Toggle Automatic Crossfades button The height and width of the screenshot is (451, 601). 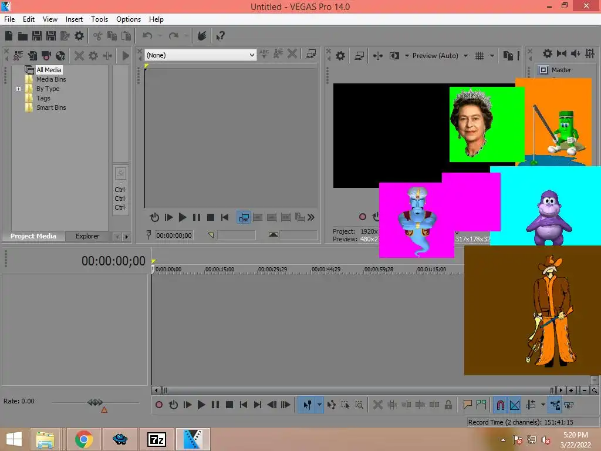coord(515,405)
